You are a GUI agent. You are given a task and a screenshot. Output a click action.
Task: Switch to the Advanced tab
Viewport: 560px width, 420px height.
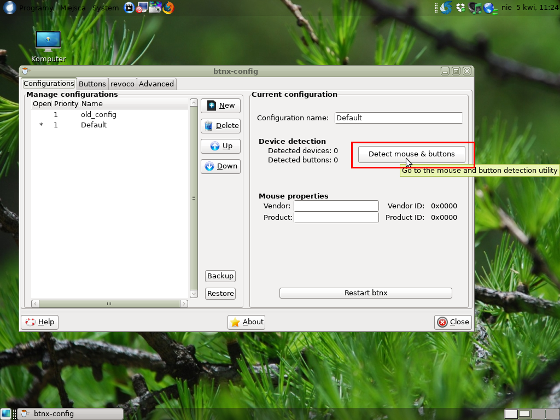pos(156,84)
